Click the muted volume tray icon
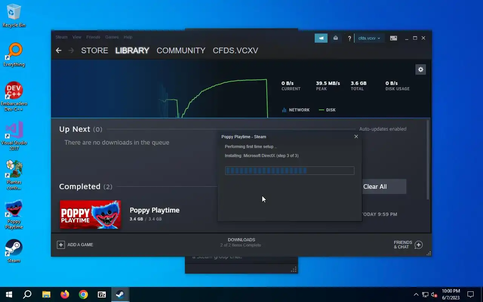Image resolution: width=483 pixels, height=302 pixels. 434,294
